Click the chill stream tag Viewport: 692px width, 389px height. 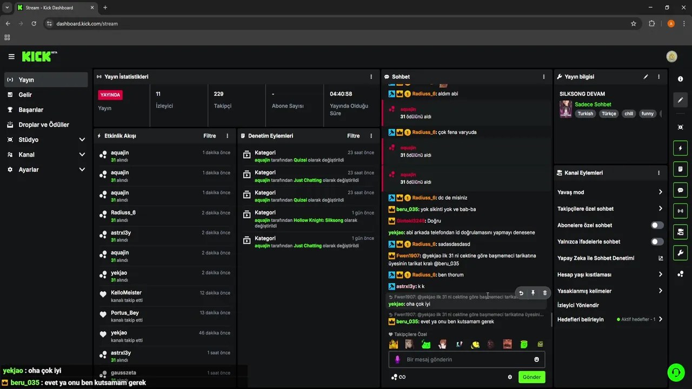(x=628, y=113)
